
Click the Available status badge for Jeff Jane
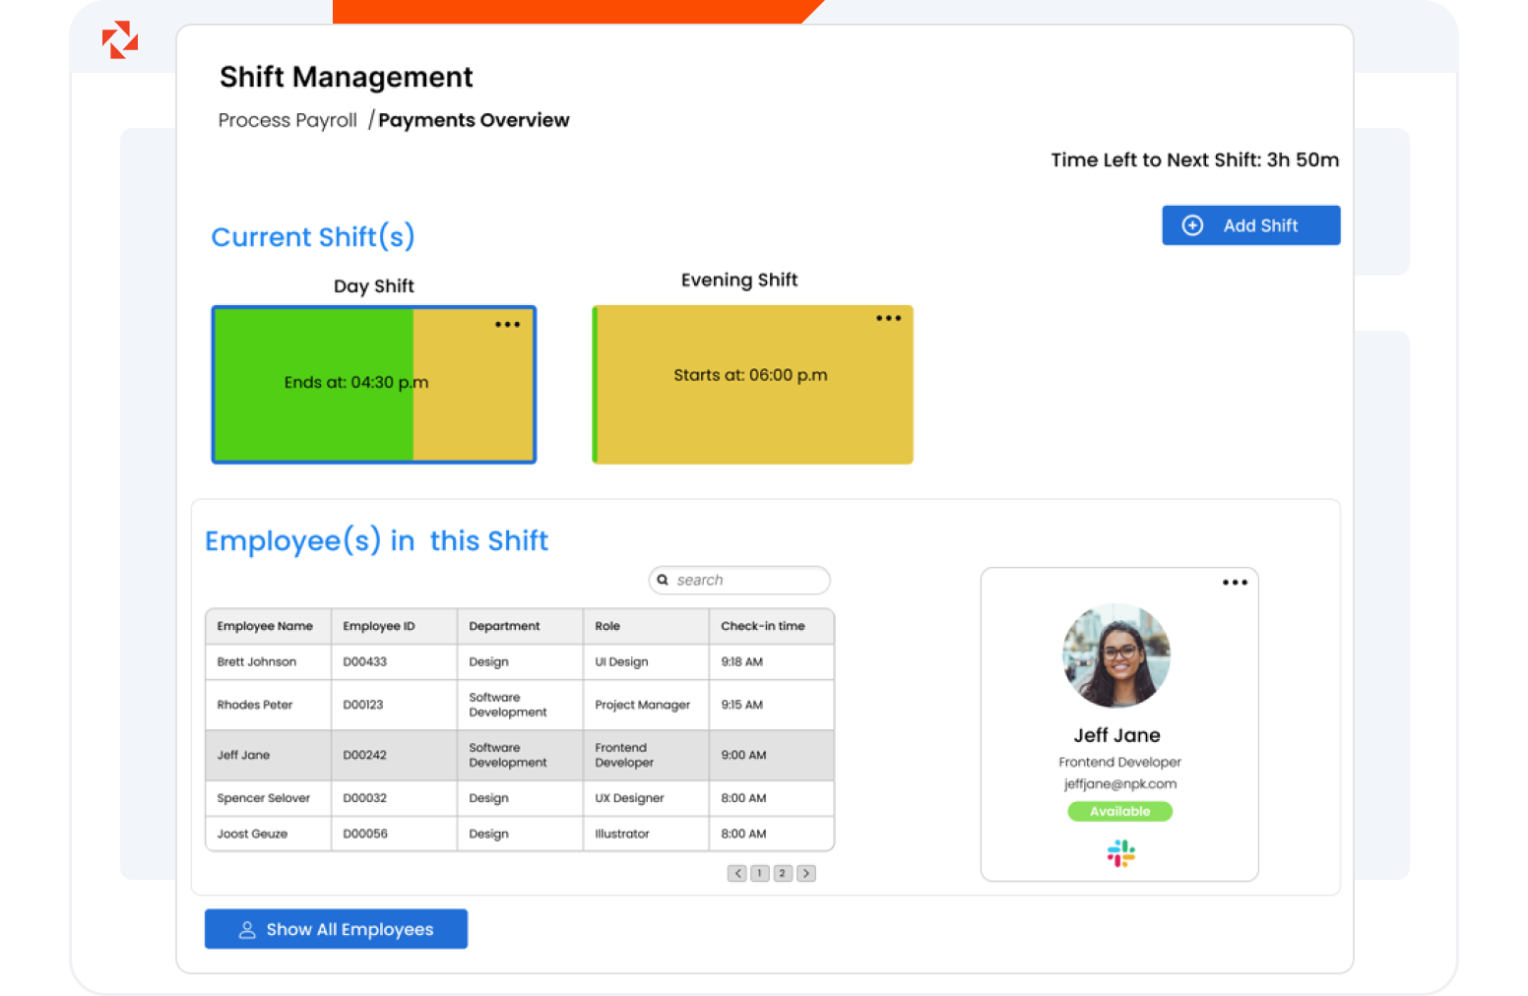pyautogui.click(x=1119, y=811)
